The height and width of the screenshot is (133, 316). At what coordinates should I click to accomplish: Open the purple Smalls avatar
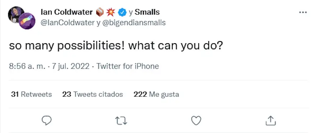[27, 21]
